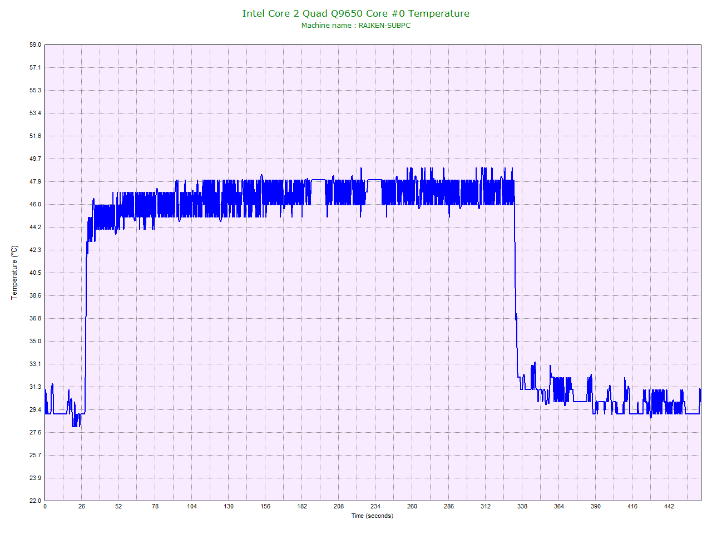Click the 57.1 y-axis value
The width and height of the screenshot is (712, 534).
point(35,67)
